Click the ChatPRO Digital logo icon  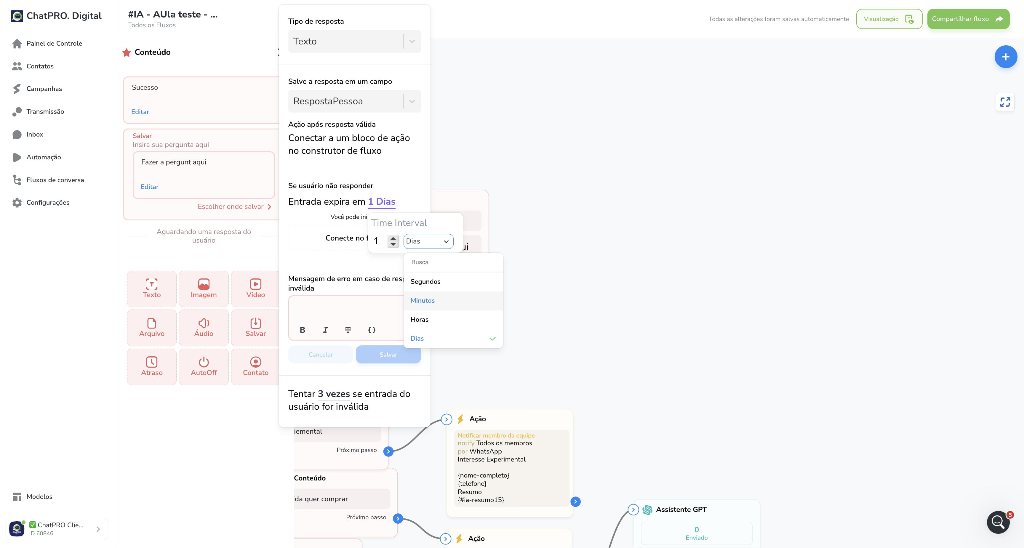17,16
